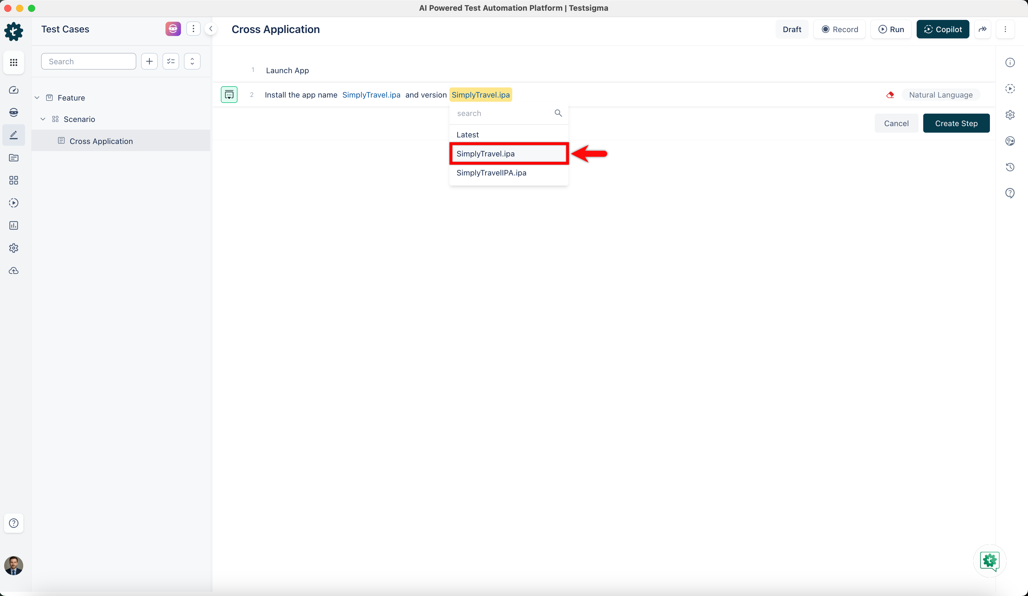The image size is (1028, 596).
Task: Open the history clock icon
Action: click(1010, 167)
